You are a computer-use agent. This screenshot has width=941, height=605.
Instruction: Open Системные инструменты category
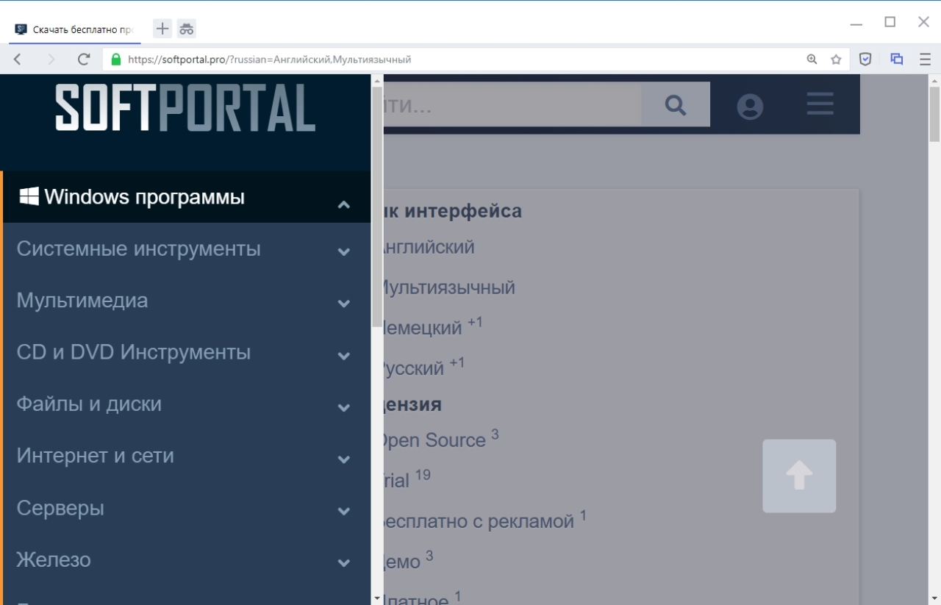139,249
